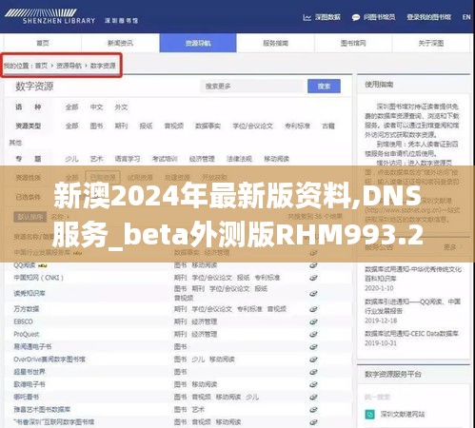
Task: Select the 经济管理 topic filter
Action: coord(202,159)
